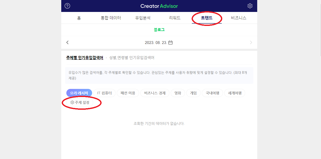Select the 세계여행 topic chip
Screen dimensions: 321x159
tap(235, 93)
